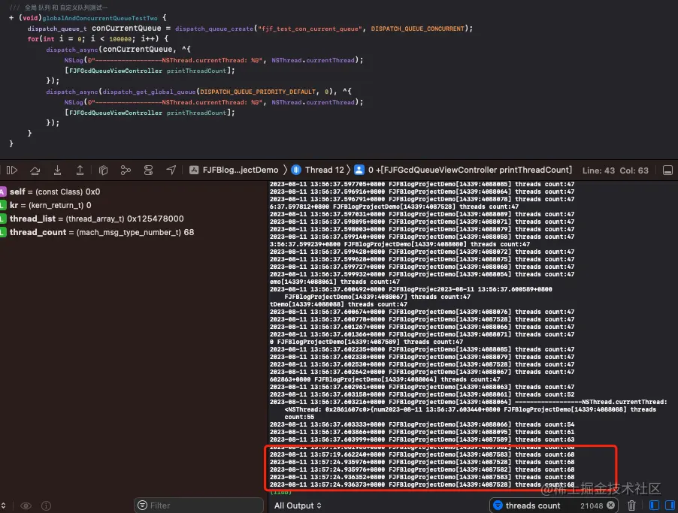
Task: Click the blue filter icon in console search
Action: coord(498,505)
